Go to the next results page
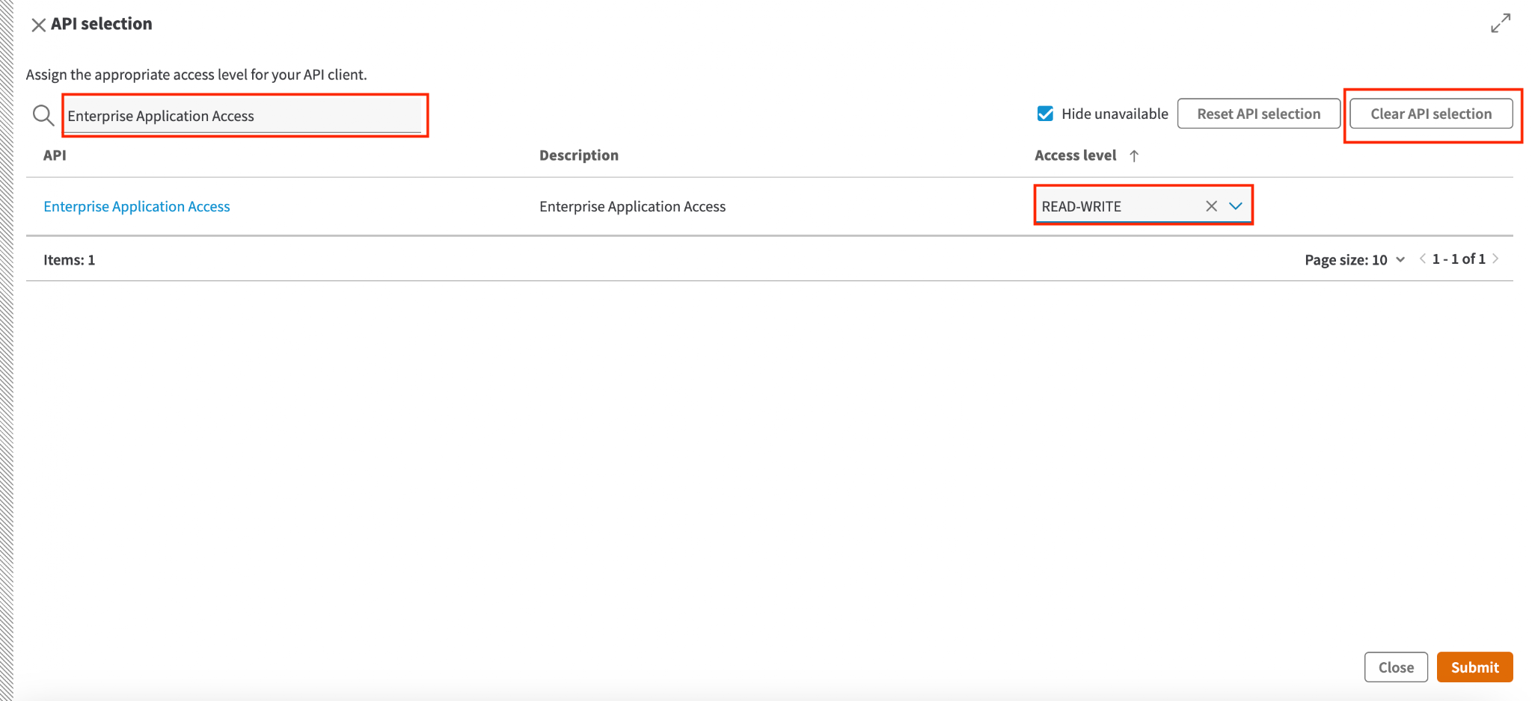This screenshot has height=701, width=1532. [1495, 259]
